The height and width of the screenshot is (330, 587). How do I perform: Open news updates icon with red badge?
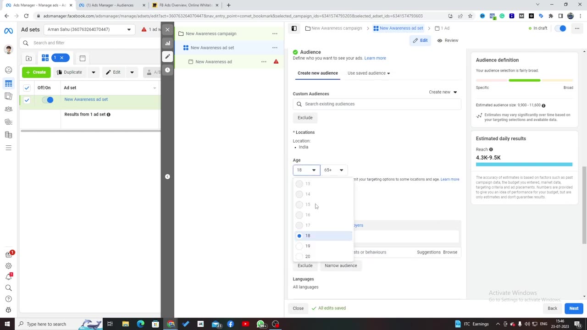pos(8,255)
